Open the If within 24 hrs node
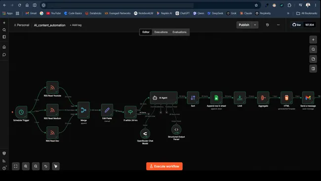Image resolution: width=321 pixels, height=181 pixels. [x=130, y=112]
